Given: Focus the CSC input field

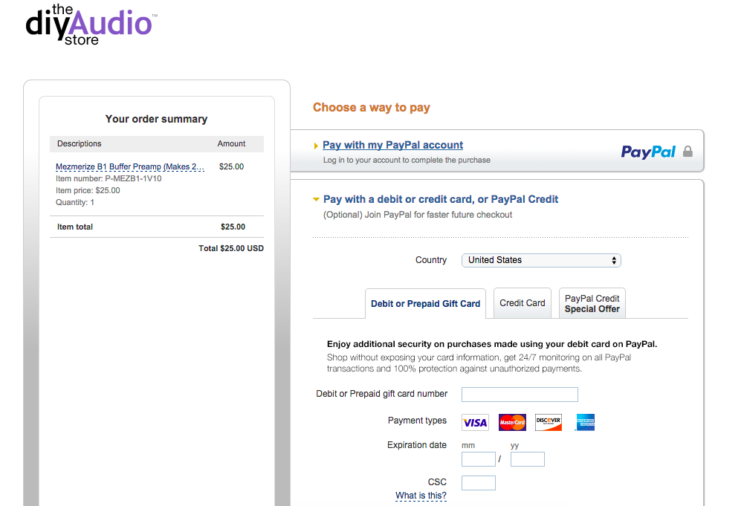Looking at the screenshot, I should 479,483.
